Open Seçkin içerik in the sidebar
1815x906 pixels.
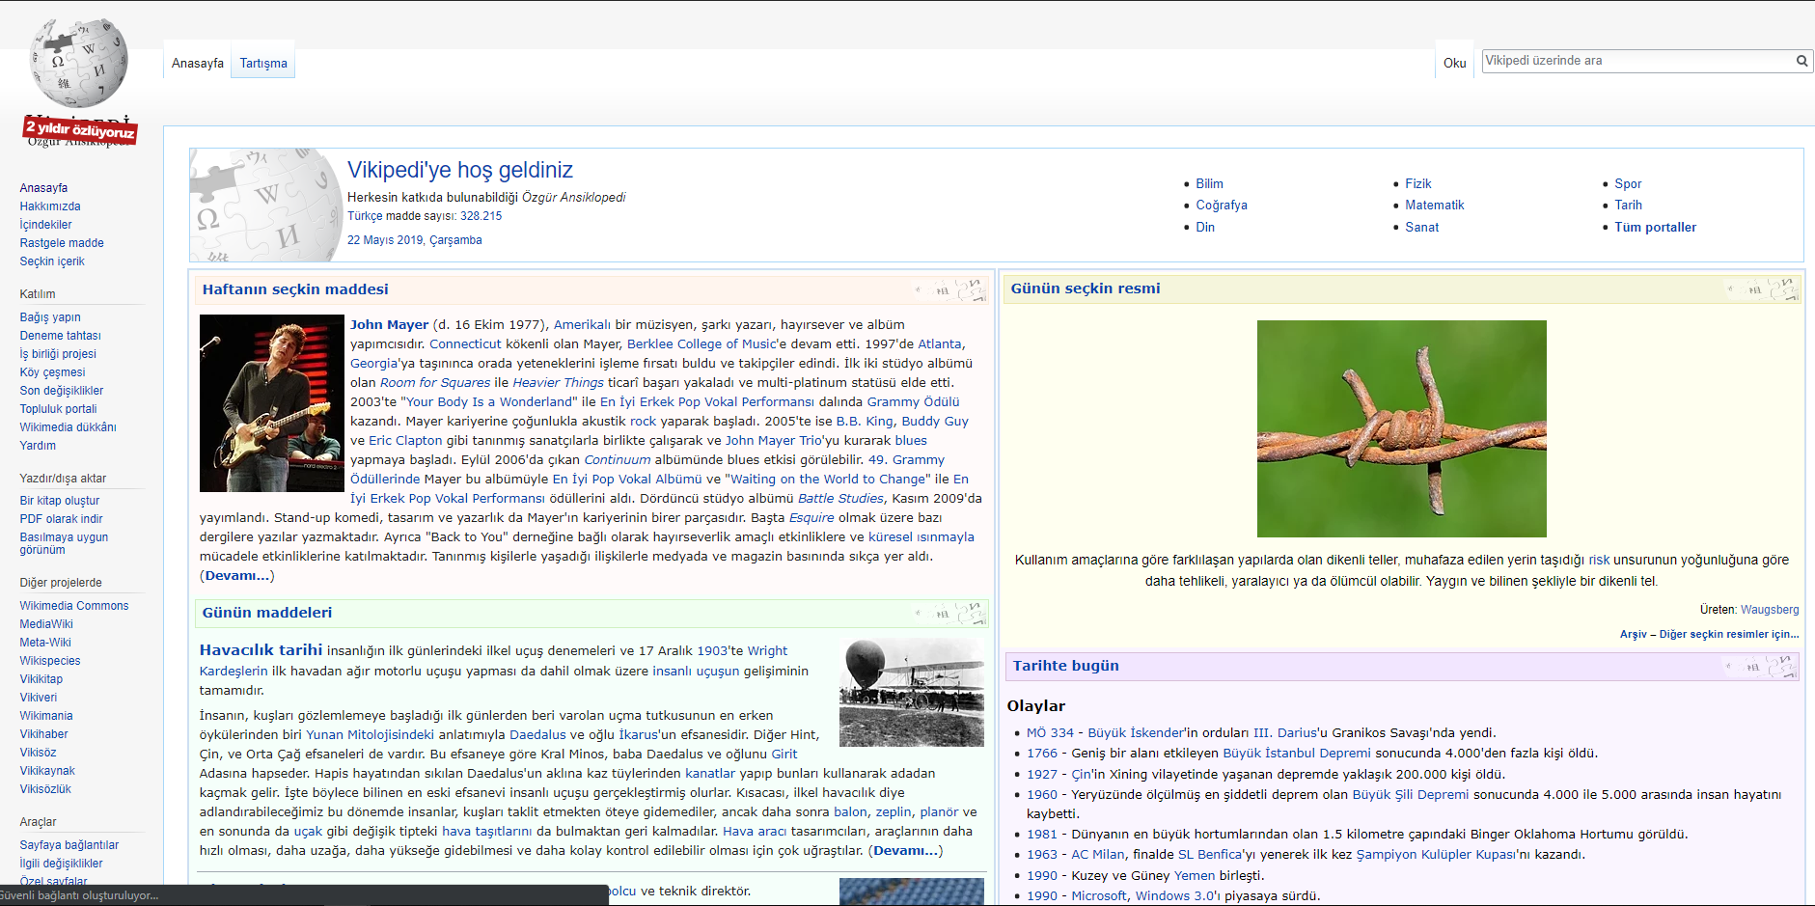(x=52, y=261)
